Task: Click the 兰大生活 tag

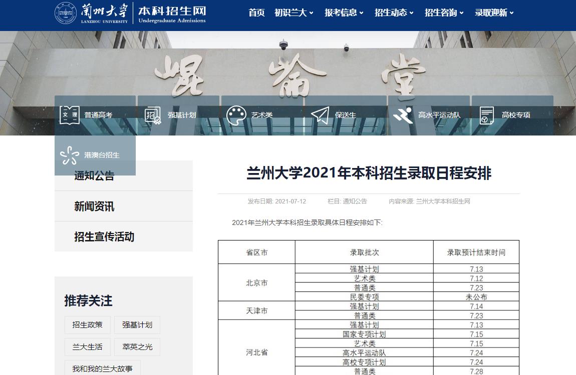Action: (x=87, y=347)
